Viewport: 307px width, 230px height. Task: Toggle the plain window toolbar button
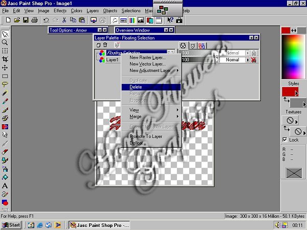159,20
